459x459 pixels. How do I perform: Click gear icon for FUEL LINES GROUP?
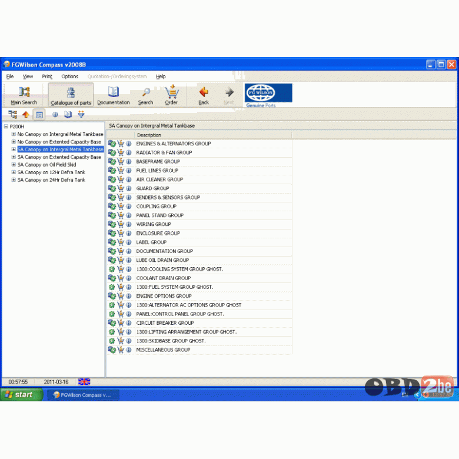tap(112, 171)
